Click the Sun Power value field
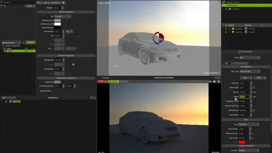This screenshot has width=272, height=153. (x=244, y=129)
